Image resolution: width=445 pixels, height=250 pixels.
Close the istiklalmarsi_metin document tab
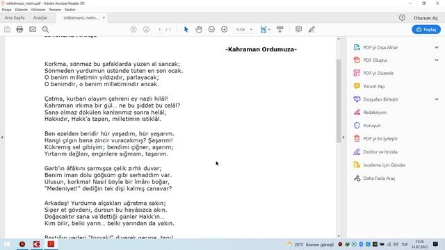tap(104, 17)
